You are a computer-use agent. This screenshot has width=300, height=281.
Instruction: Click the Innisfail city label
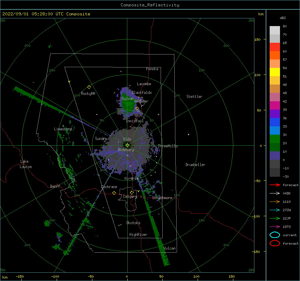point(135,121)
